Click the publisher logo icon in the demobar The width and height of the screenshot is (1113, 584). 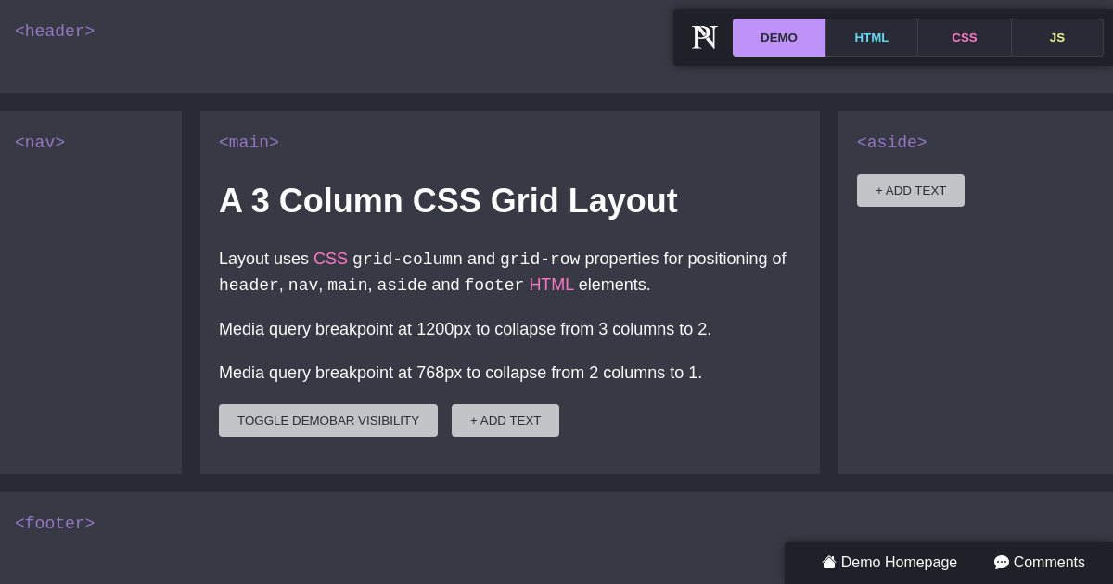tap(704, 37)
